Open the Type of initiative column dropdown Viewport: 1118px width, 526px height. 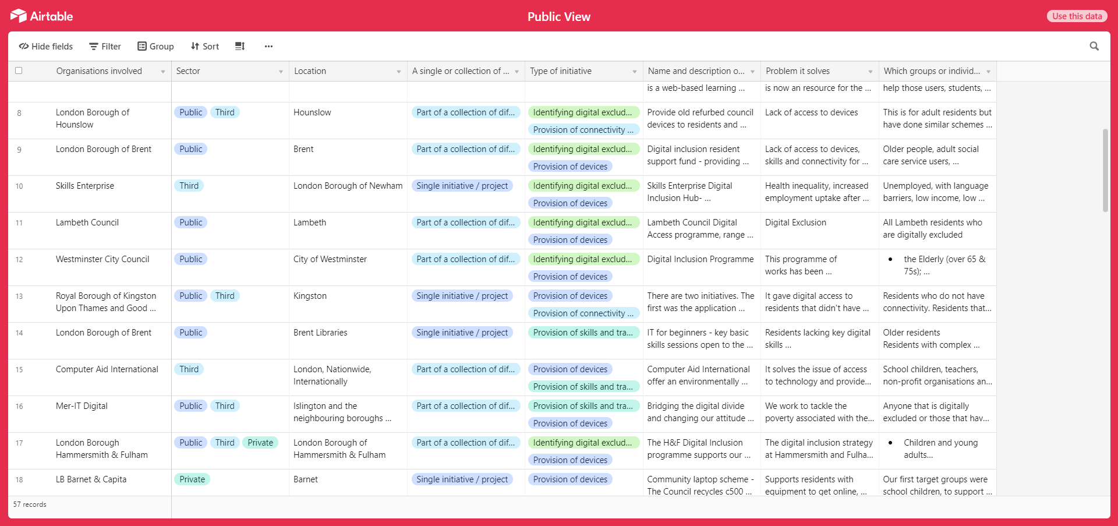tap(634, 72)
